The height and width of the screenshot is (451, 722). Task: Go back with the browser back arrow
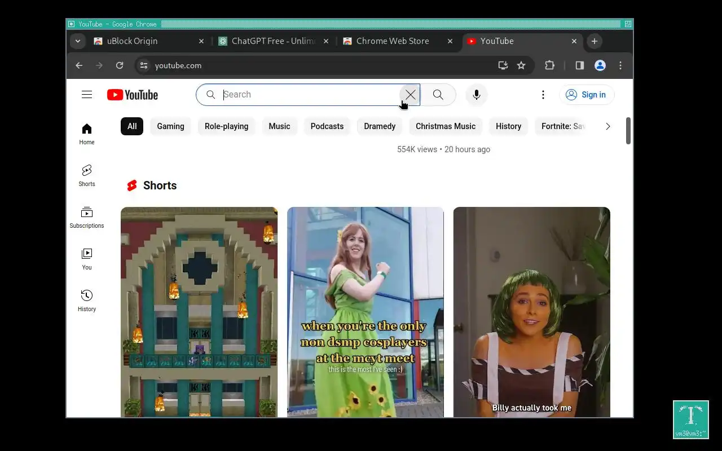point(79,65)
